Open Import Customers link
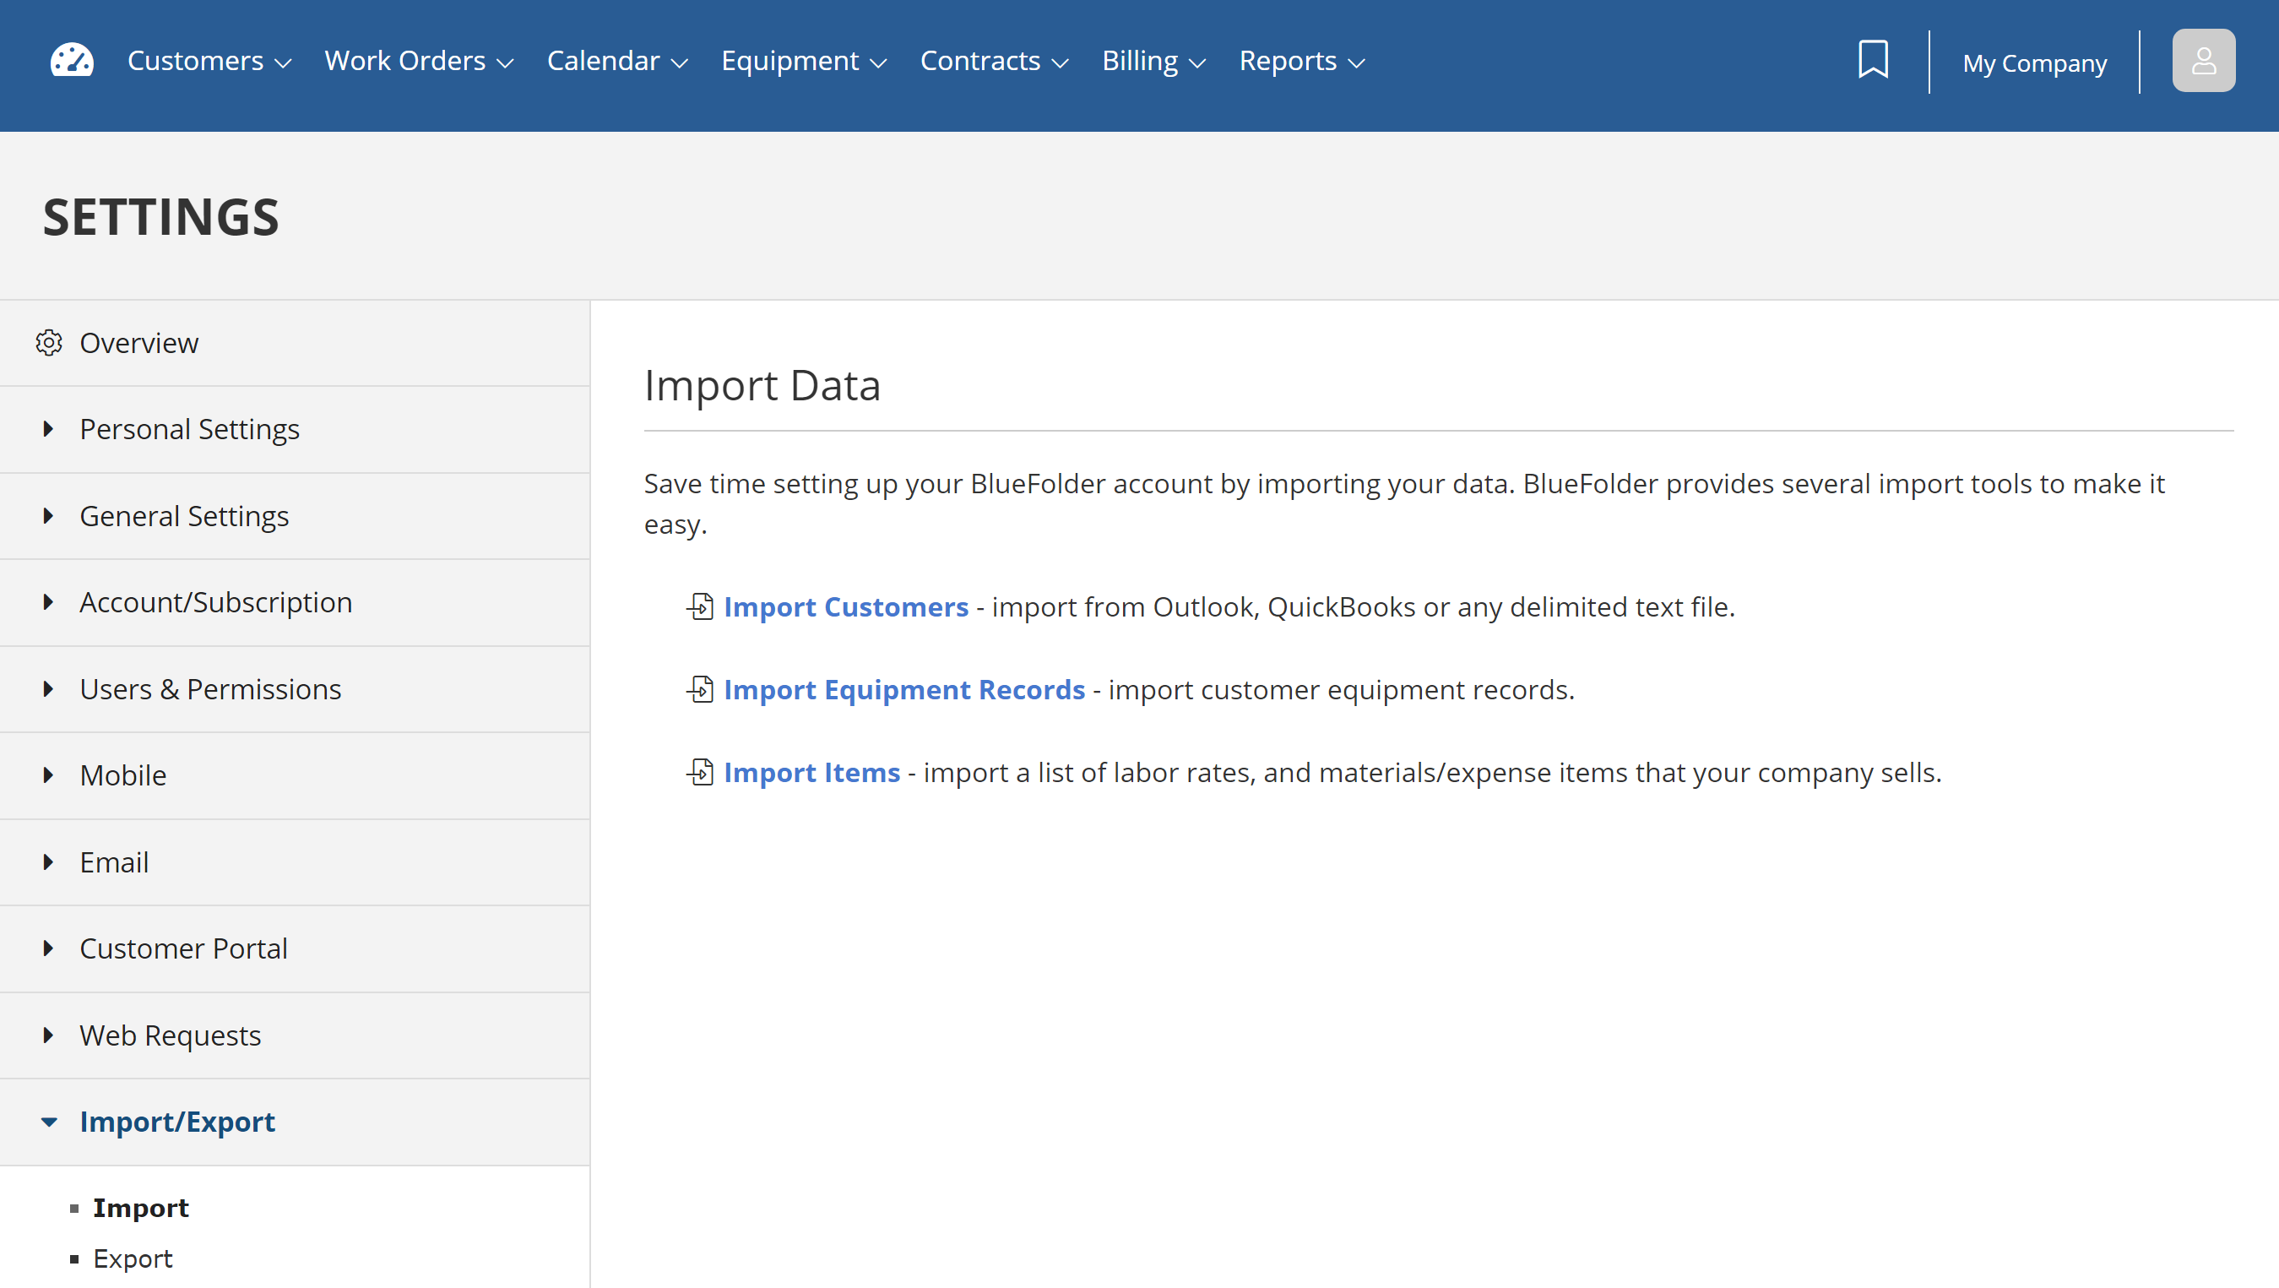 coord(846,607)
